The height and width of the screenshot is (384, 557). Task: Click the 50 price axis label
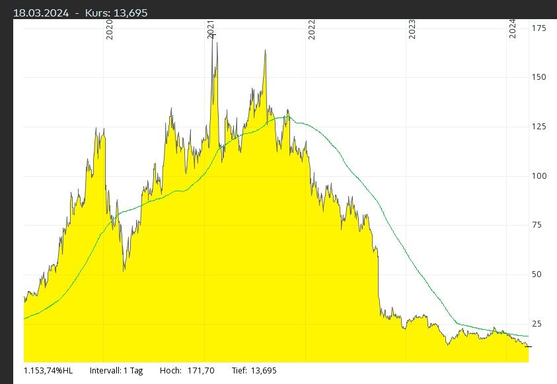[x=538, y=274]
